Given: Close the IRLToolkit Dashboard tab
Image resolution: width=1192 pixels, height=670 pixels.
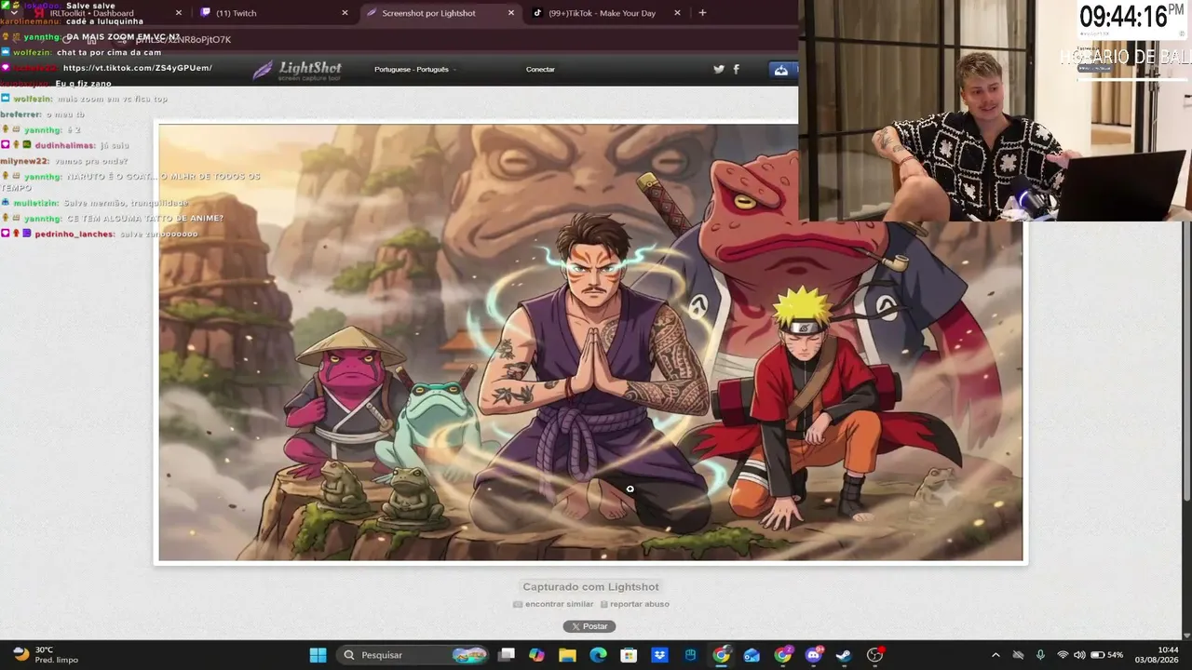Looking at the screenshot, I should [178, 13].
